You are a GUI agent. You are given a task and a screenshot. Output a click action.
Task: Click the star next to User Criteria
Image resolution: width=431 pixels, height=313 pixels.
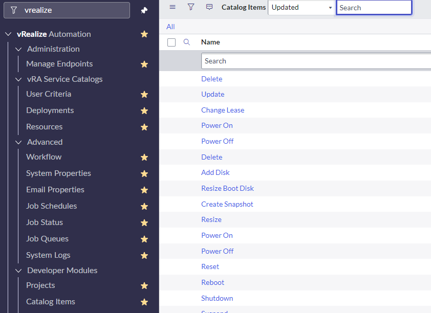click(144, 95)
